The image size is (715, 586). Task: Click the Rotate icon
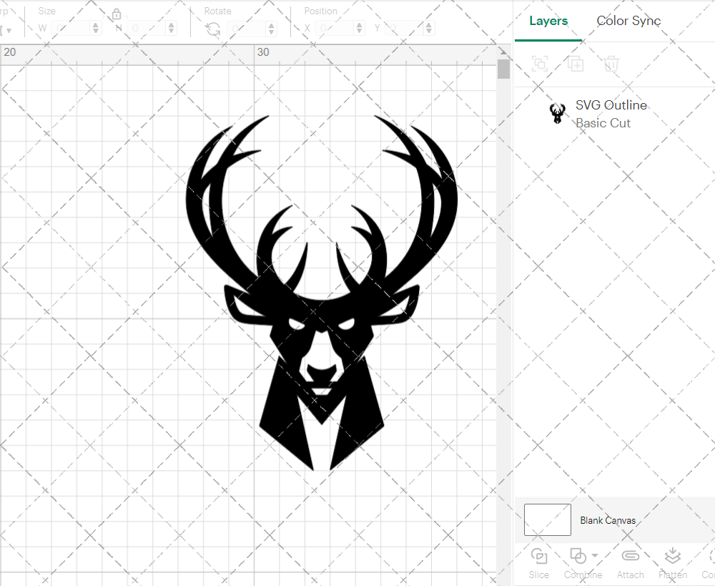point(213,29)
